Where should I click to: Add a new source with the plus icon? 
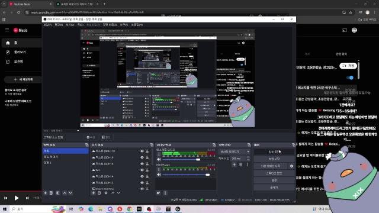[x=94, y=193]
